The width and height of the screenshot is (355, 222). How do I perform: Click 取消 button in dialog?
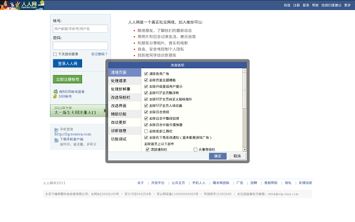[237, 156]
